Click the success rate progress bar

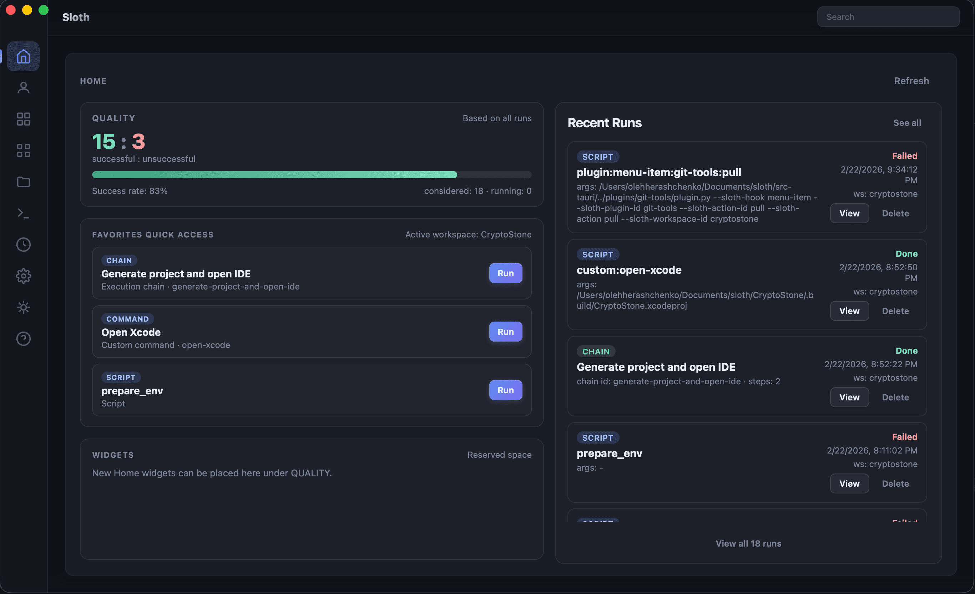tap(312, 174)
